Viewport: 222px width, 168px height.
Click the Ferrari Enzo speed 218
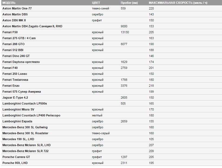coord(151,86)
